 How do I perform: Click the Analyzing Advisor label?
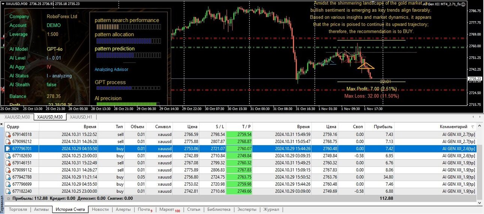tap(111, 69)
